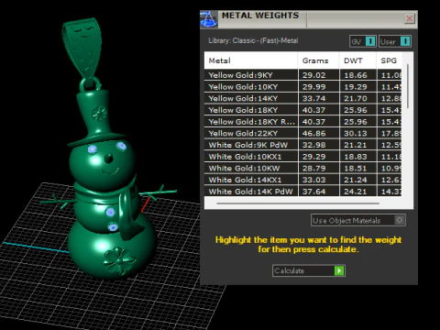Select the Yellow Gold:22KY row

[303, 133]
